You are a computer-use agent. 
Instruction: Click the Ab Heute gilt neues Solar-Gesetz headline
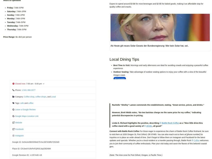coord(149,46)
